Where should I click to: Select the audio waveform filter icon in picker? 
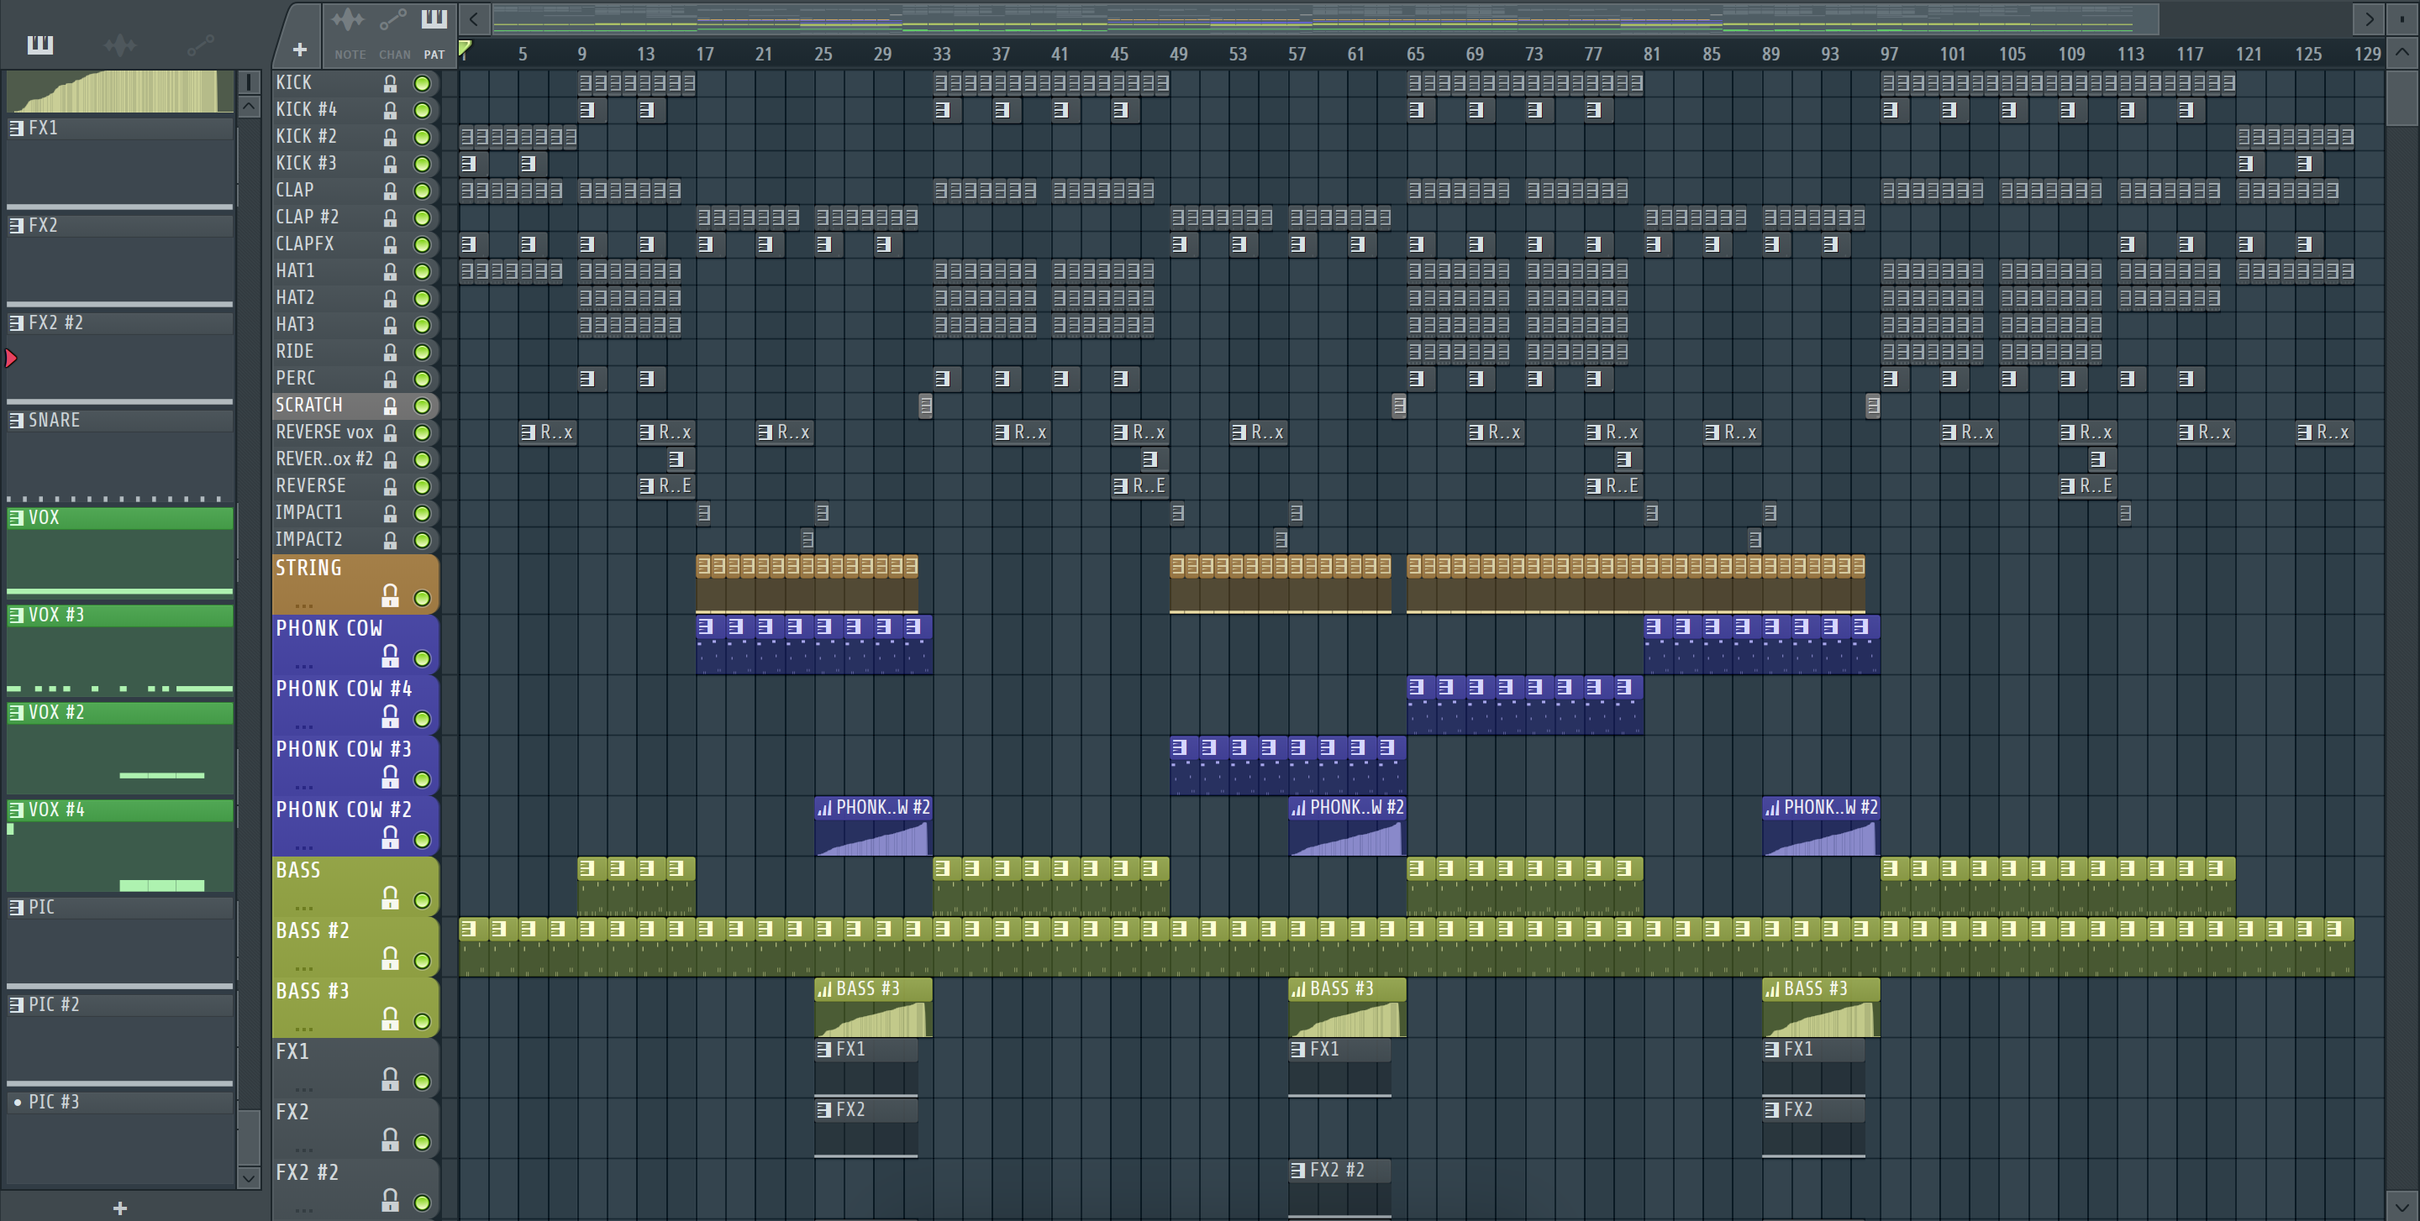(x=120, y=45)
